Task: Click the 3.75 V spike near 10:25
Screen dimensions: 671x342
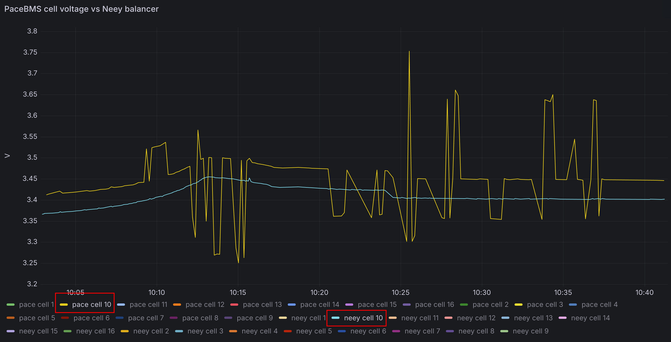Action: [x=409, y=51]
